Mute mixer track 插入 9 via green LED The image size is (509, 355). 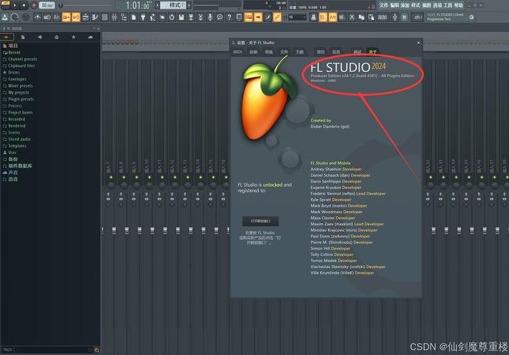click(x=137, y=177)
